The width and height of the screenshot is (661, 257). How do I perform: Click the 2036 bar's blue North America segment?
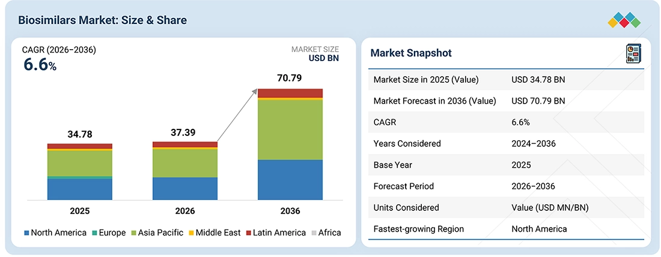pyautogui.click(x=290, y=180)
